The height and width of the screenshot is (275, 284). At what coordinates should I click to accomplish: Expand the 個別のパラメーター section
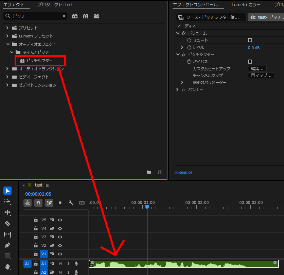point(182,82)
